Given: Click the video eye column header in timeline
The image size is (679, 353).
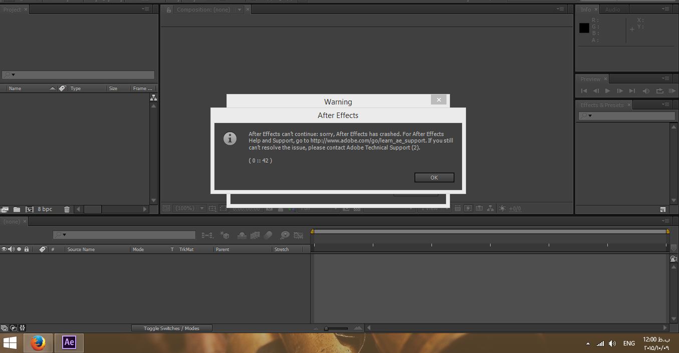Looking at the screenshot, I should tap(5, 249).
